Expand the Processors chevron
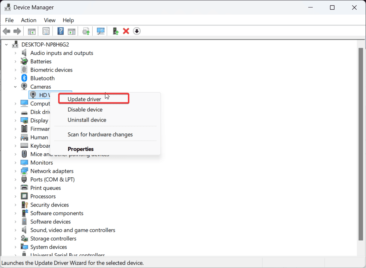Screen dimensions: 366x268 point(15,196)
